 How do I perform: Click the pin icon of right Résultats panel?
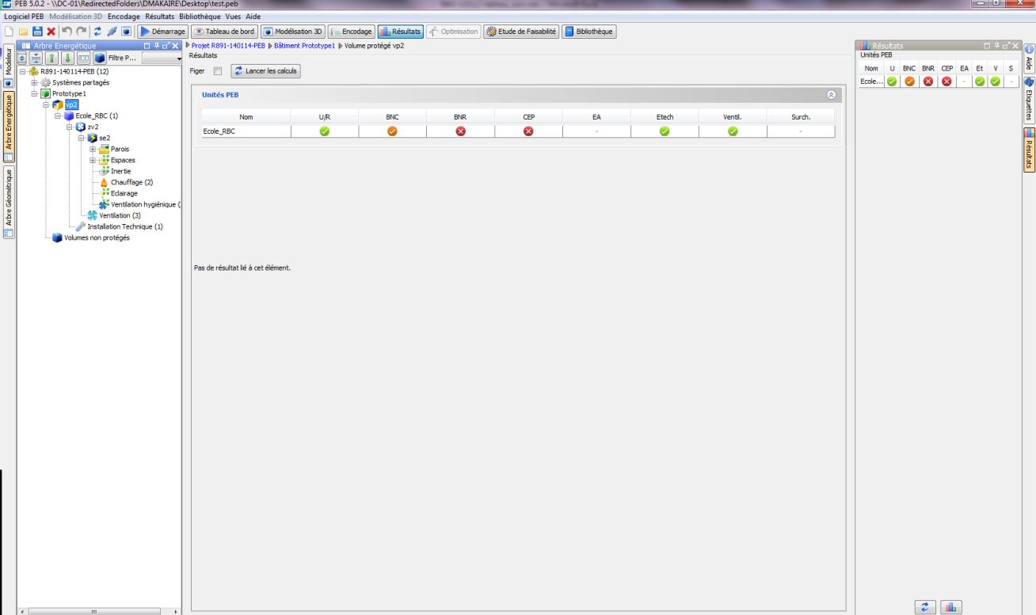(x=999, y=46)
